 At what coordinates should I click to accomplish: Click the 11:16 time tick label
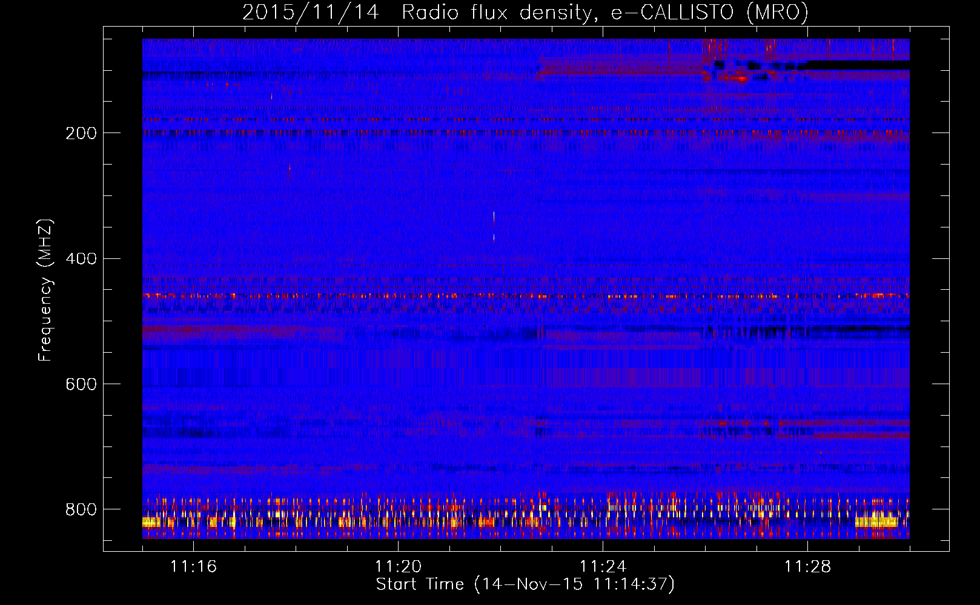(193, 567)
